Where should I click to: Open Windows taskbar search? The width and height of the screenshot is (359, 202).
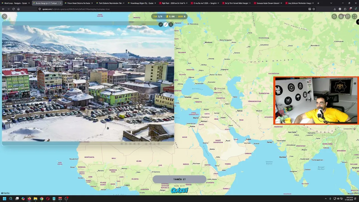(11, 199)
